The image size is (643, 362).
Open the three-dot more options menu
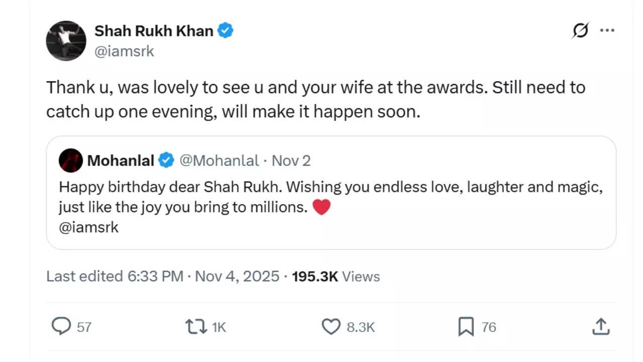click(607, 31)
